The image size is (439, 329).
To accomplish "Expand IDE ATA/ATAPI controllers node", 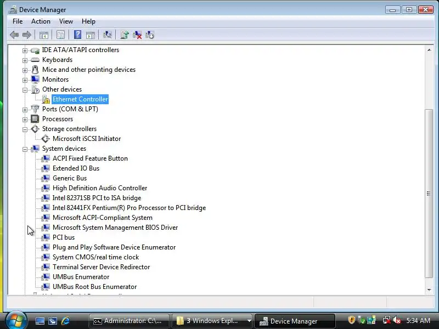I will pyautogui.click(x=25, y=50).
